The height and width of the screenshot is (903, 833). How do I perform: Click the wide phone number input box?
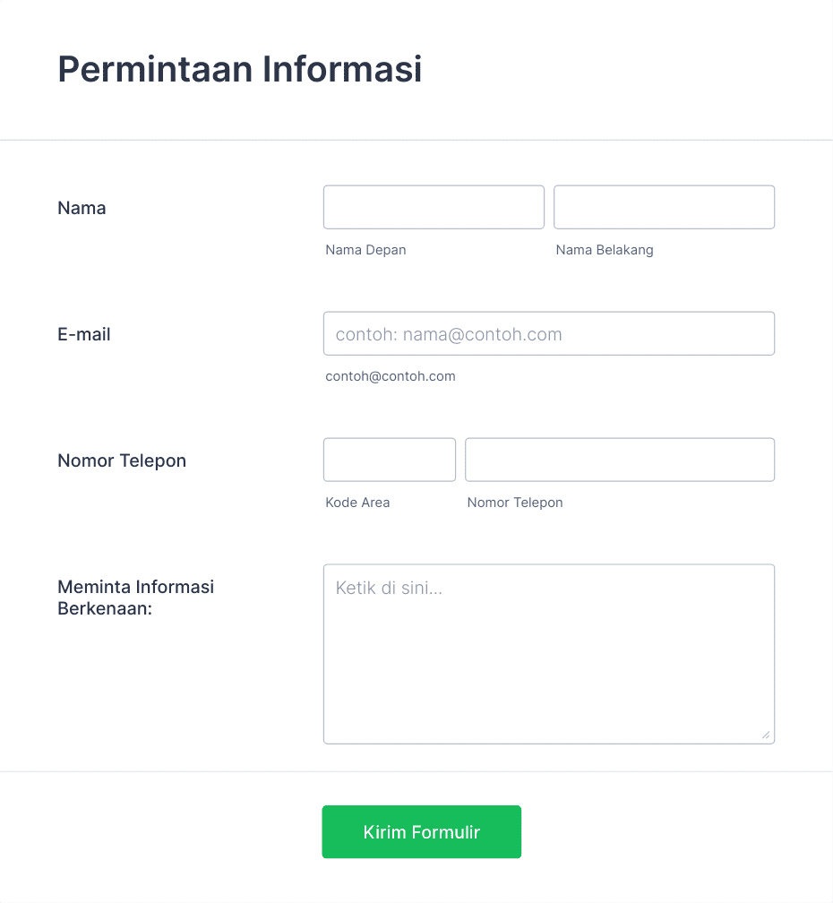[x=620, y=460]
